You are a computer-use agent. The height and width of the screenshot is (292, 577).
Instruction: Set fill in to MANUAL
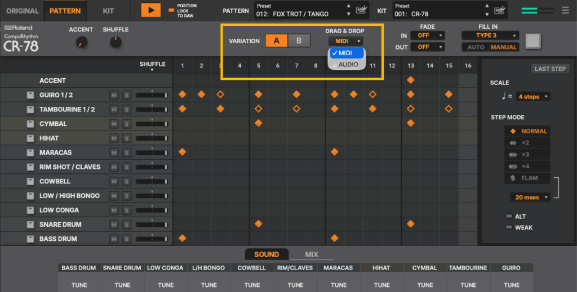(503, 47)
